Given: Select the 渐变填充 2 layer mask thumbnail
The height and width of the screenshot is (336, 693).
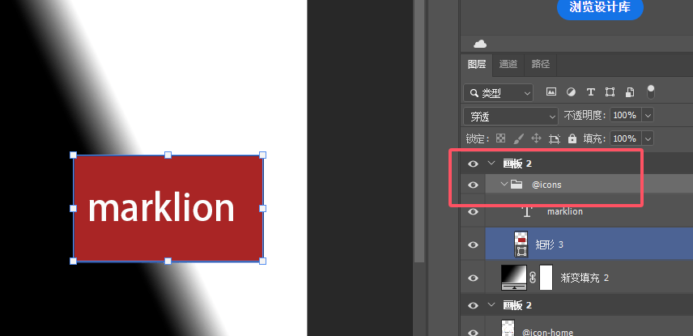Looking at the screenshot, I should point(546,277).
